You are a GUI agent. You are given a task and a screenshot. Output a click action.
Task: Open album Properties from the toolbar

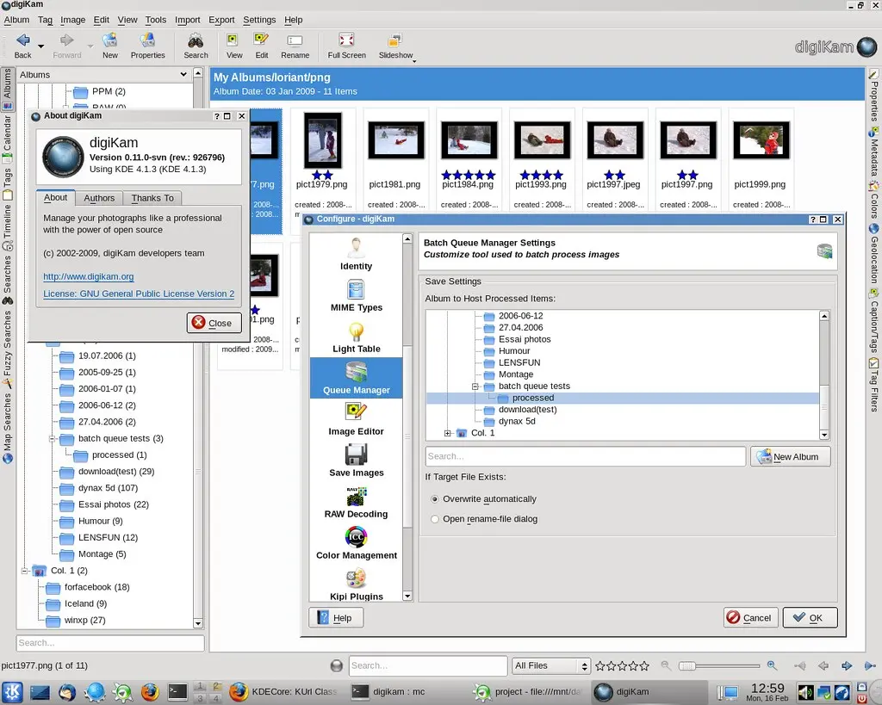pyautogui.click(x=147, y=45)
